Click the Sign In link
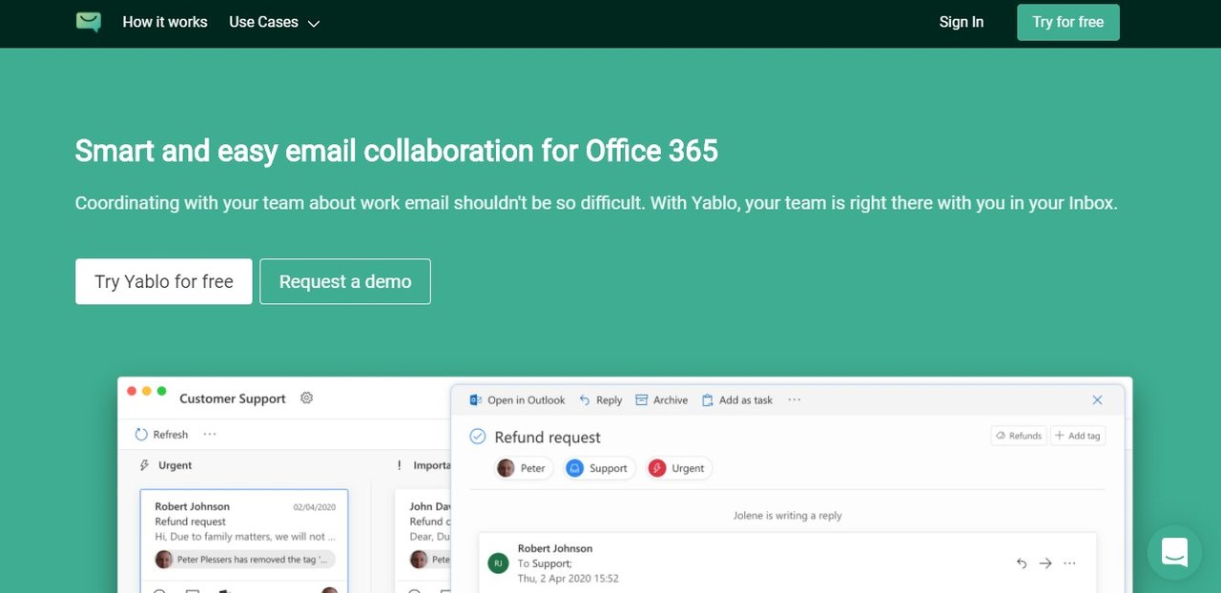This screenshot has width=1221, height=593. pyautogui.click(x=962, y=22)
